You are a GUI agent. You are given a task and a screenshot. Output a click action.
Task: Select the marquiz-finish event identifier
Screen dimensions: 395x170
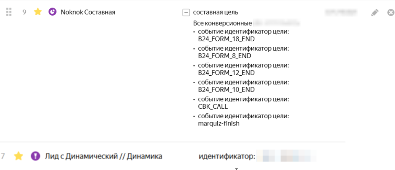point(219,123)
